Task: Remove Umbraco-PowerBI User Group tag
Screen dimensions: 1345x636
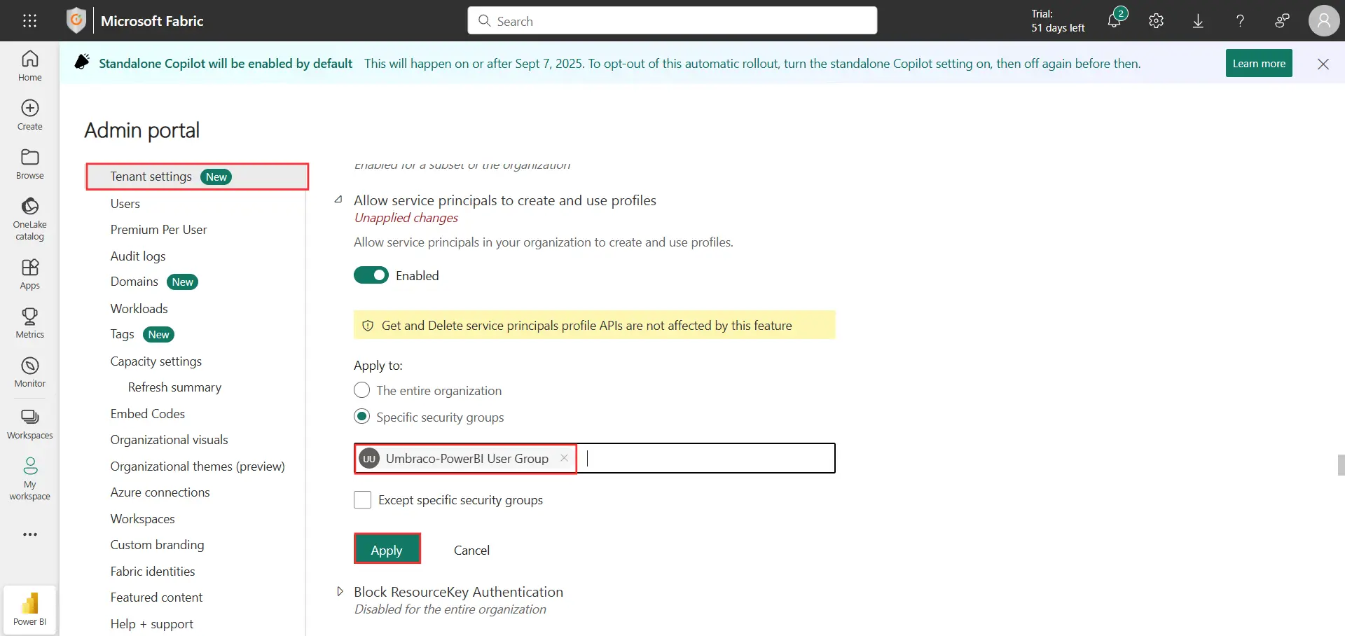Action: coord(564,458)
